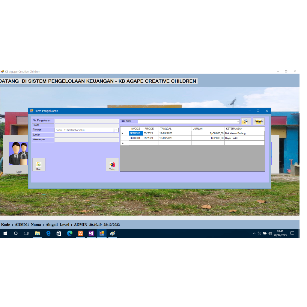Select the 12/09/2023 date cell
This screenshot has width=307, height=307.
[x=175, y=133]
